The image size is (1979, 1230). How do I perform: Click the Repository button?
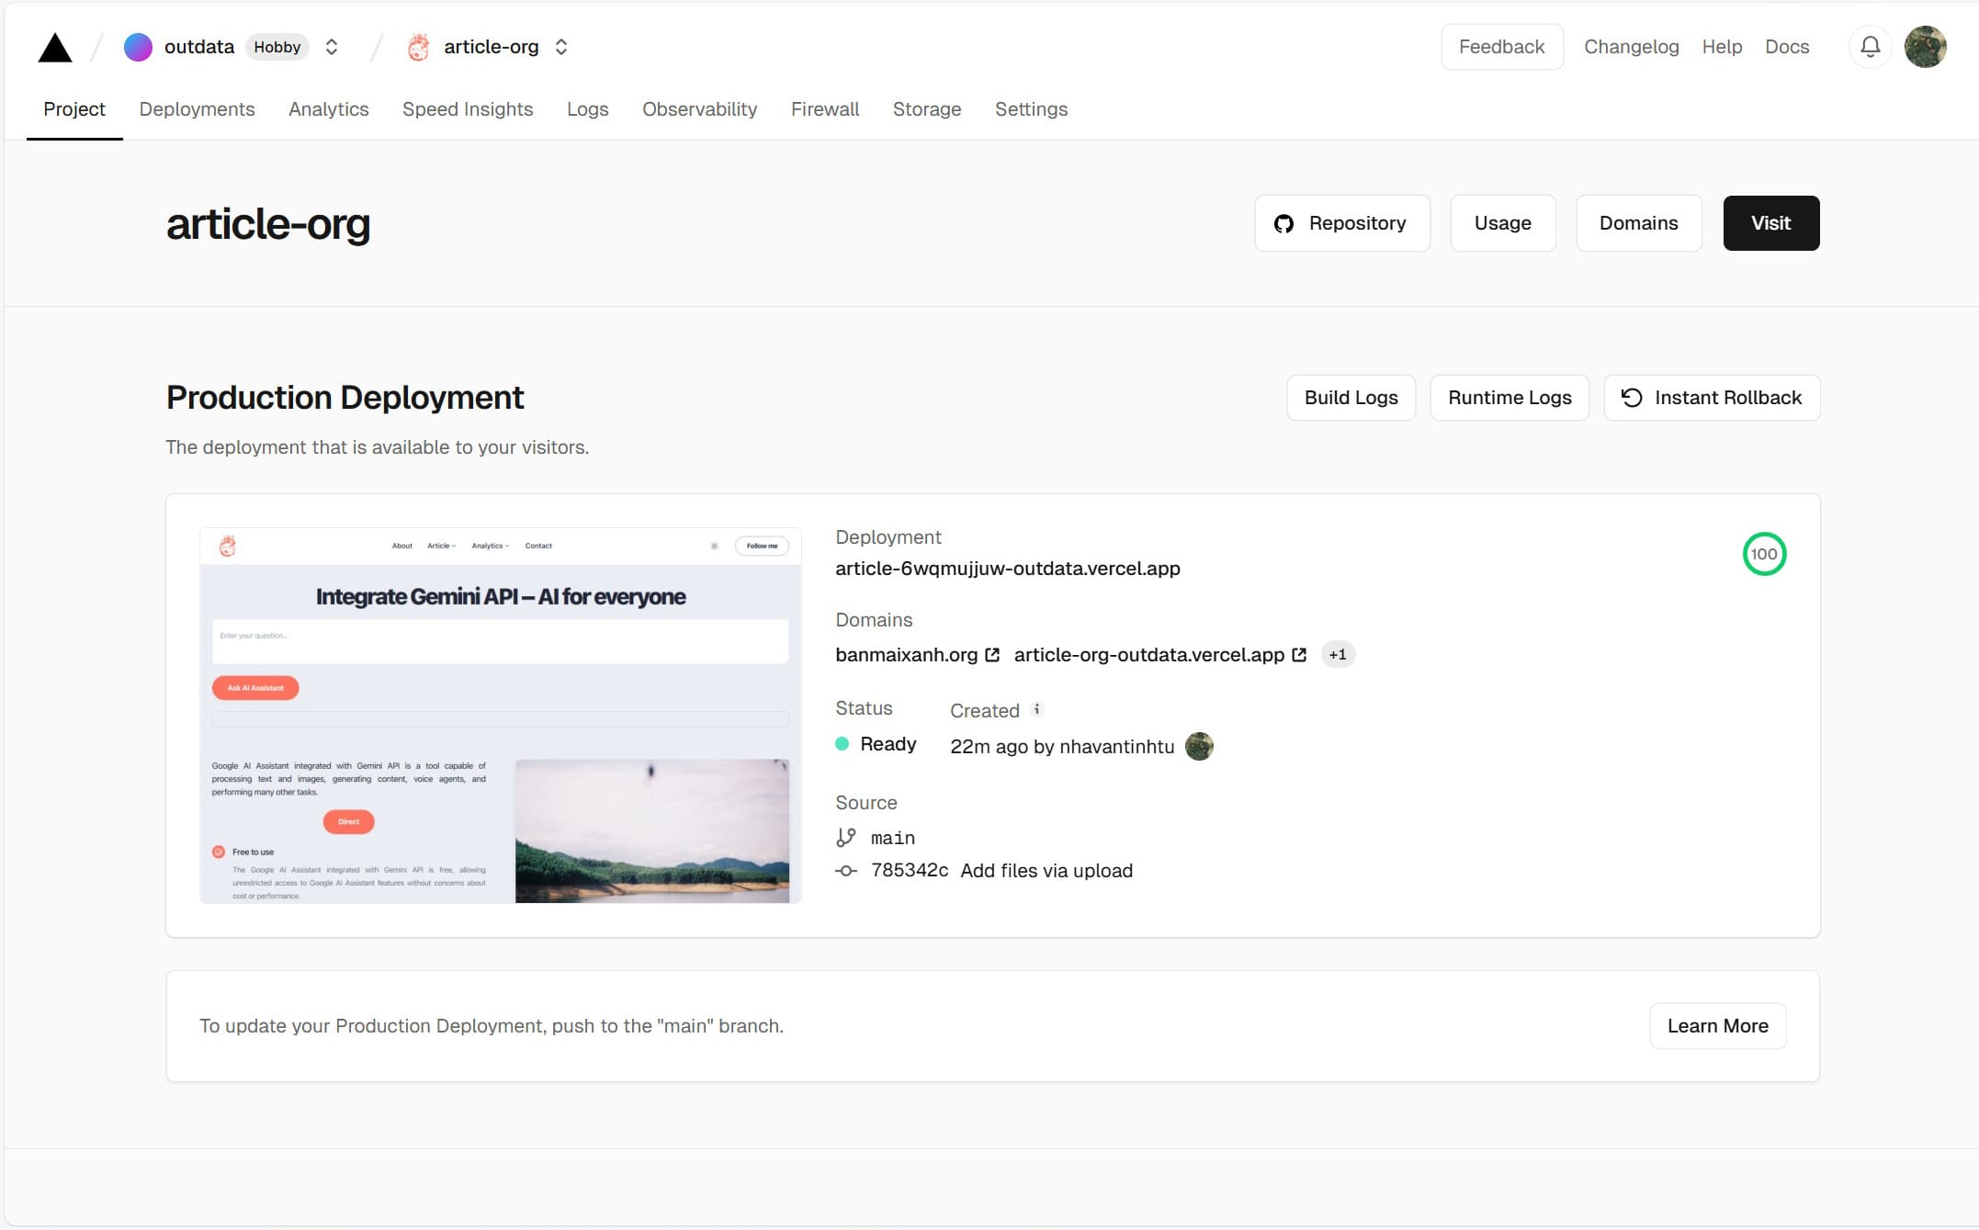point(1342,223)
